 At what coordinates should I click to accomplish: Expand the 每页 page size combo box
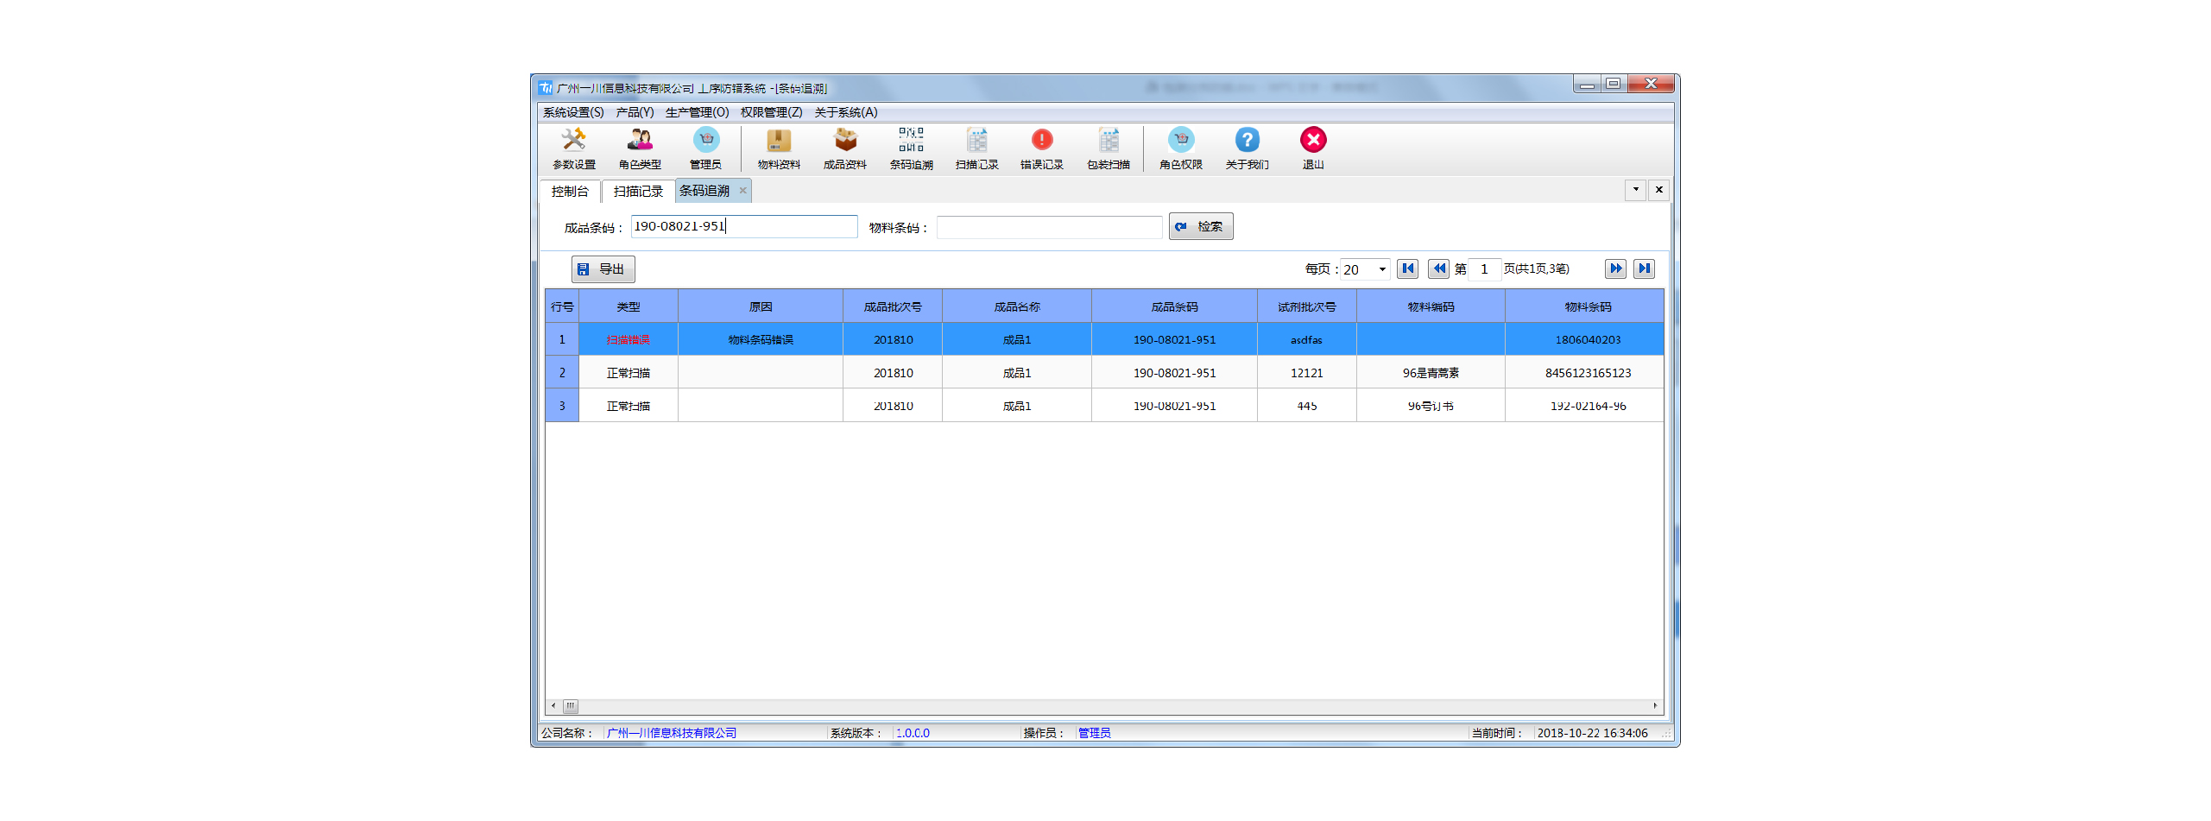1382,269
